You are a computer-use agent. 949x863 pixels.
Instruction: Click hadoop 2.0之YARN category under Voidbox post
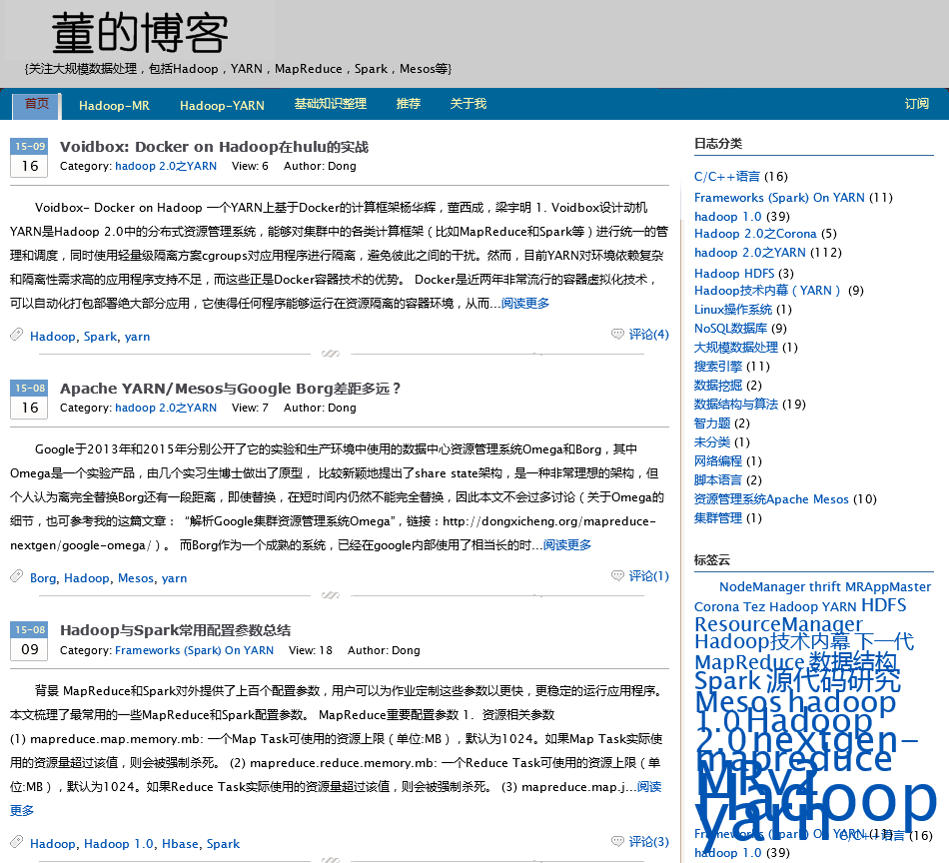click(x=166, y=166)
